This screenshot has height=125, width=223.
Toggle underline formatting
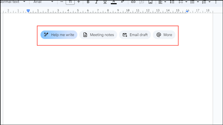click(105, 2)
